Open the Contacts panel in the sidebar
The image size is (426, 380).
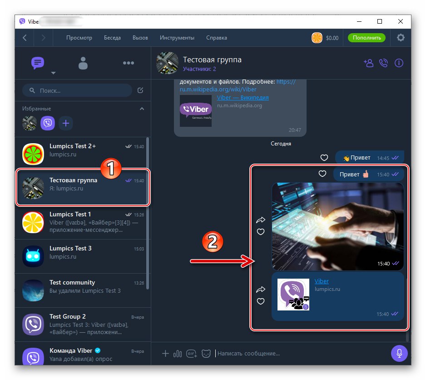tap(83, 63)
